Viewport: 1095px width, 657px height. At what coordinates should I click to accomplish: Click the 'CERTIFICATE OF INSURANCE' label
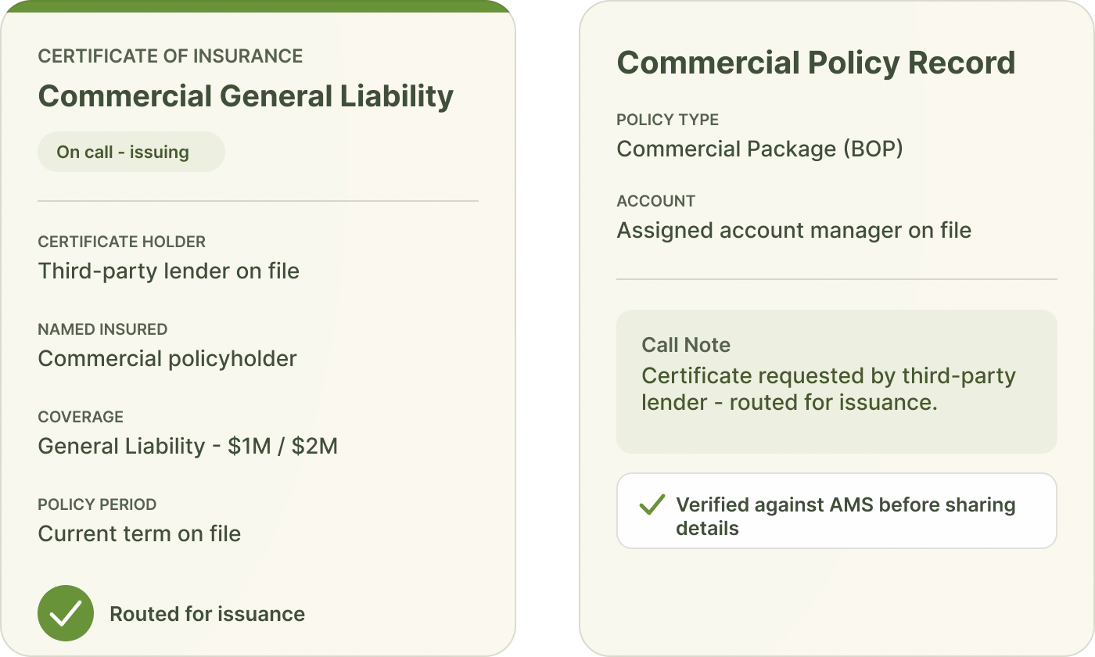click(171, 56)
